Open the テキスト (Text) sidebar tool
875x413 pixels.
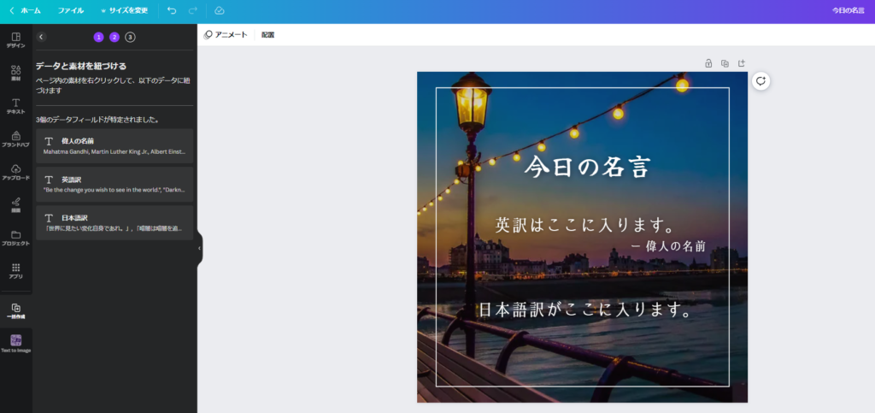pyautogui.click(x=15, y=105)
